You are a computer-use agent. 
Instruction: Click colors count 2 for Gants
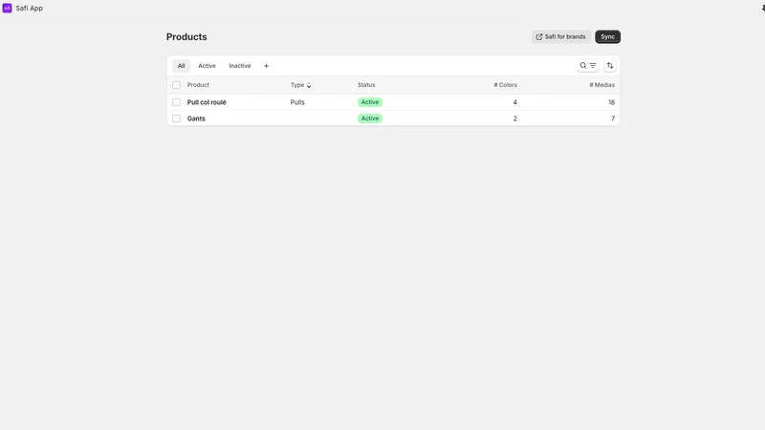pos(514,118)
